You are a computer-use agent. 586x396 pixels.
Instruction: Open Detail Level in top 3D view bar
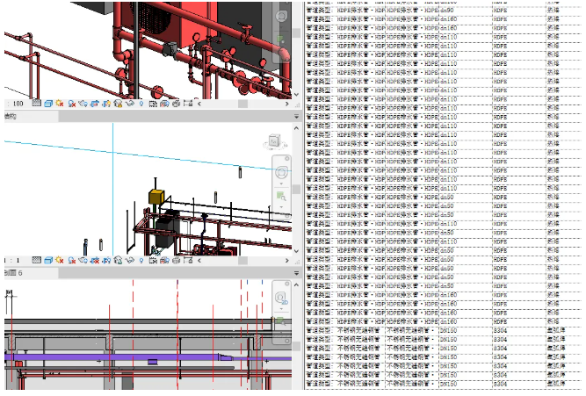point(36,103)
